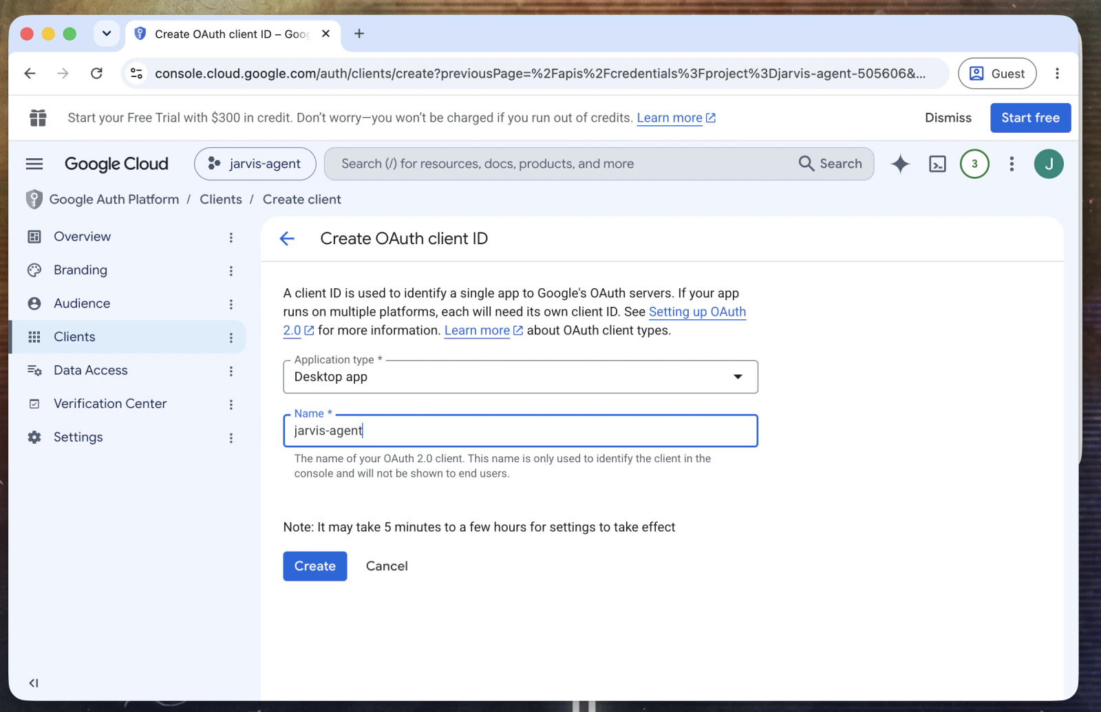Open Data Access in the sidebar

[91, 371]
